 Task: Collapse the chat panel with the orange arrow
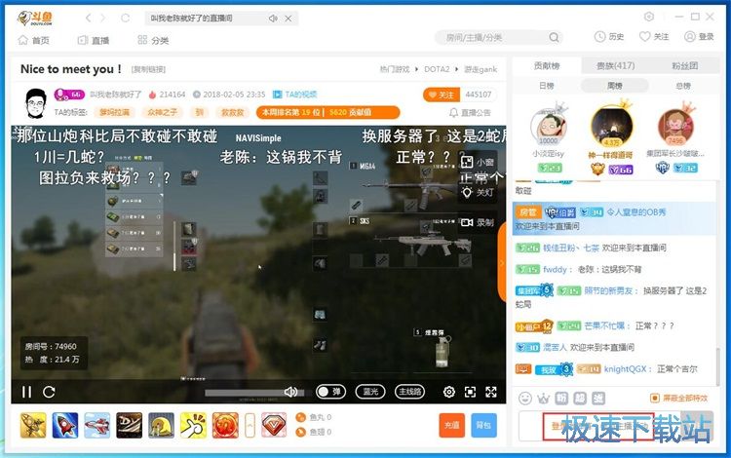[502, 262]
